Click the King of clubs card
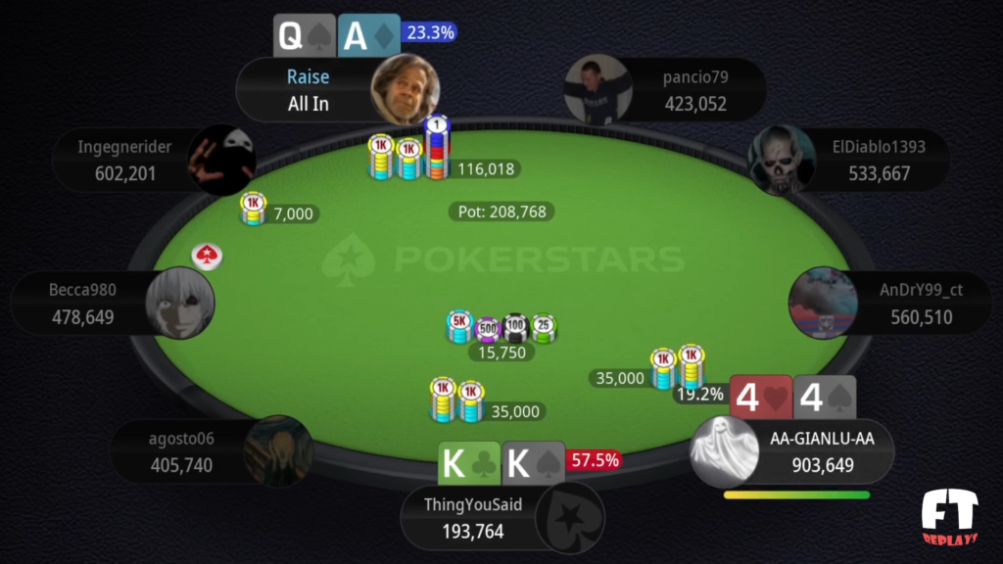 click(x=469, y=462)
